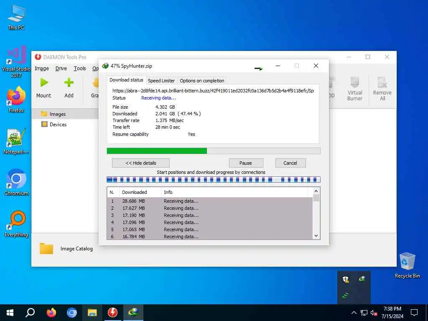Select connection row with 17.627 MB
This screenshot has height=321, width=428.
coord(210,208)
